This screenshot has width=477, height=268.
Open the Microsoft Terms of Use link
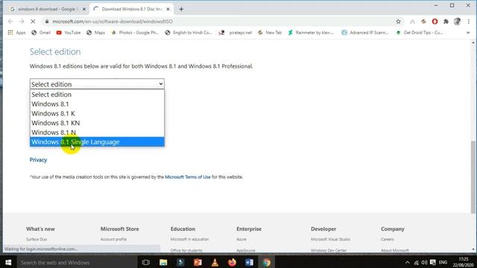187,177
